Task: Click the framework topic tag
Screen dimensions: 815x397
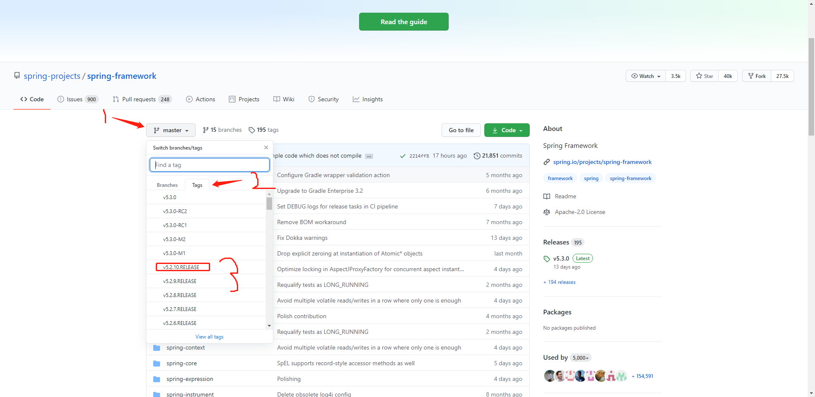Action: 560,178
